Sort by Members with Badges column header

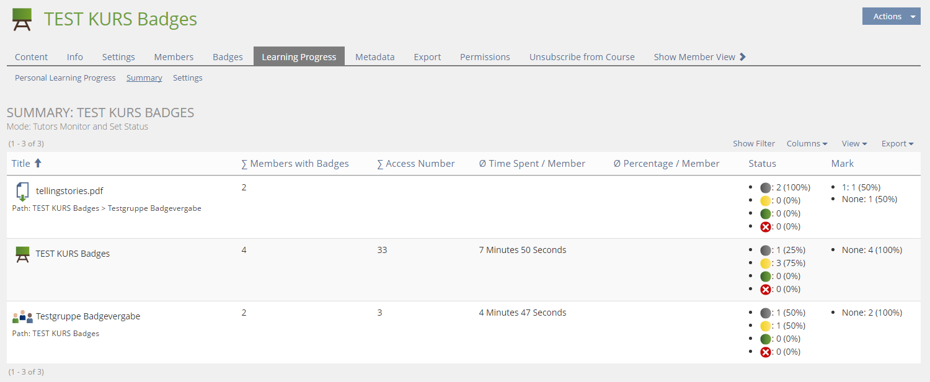[295, 164]
